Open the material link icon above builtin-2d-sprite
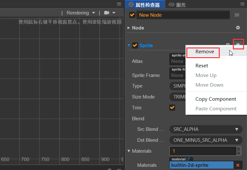The image size is (247, 170). [x=188, y=159]
